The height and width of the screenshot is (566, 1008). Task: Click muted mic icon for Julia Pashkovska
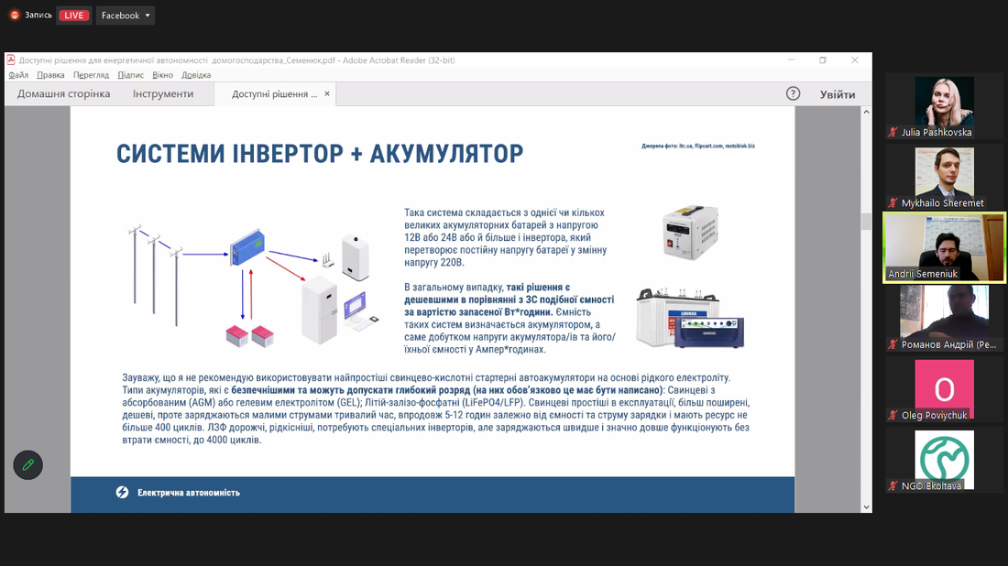click(x=893, y=133)
